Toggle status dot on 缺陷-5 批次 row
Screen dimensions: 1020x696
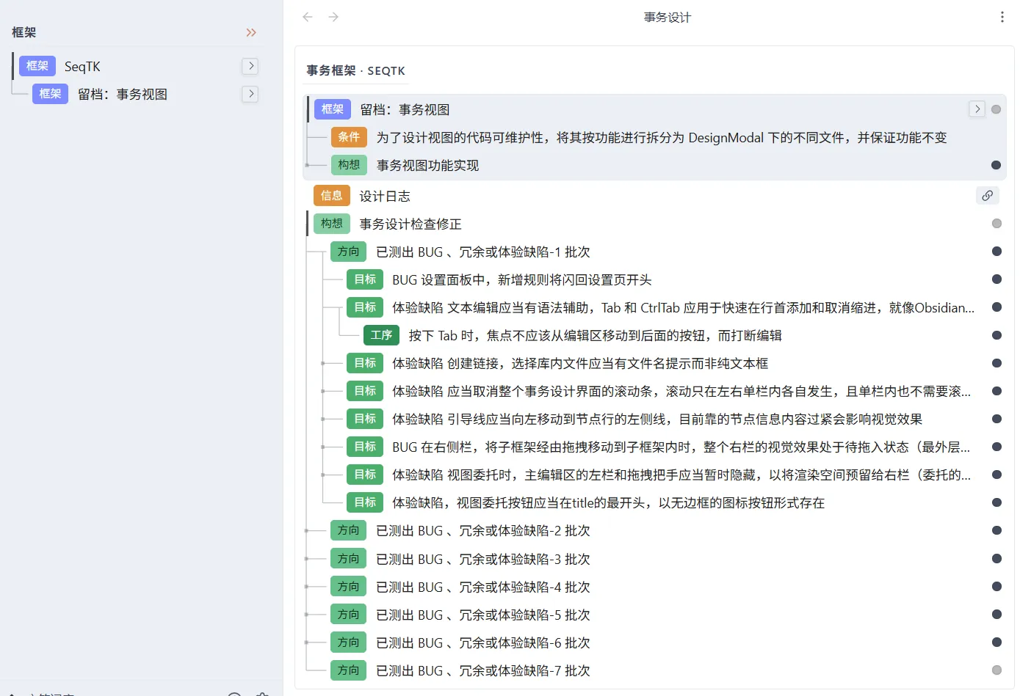click(997, 615)
